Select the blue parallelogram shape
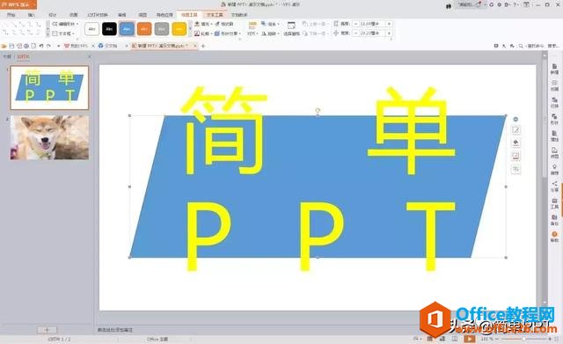This screenshot has height=344, width=563. 318,186
